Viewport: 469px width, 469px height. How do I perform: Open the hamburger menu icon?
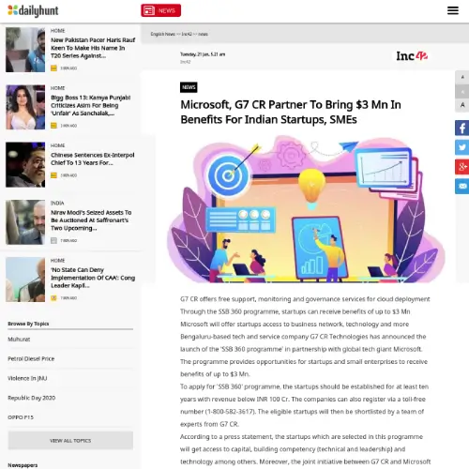(453, 10)
